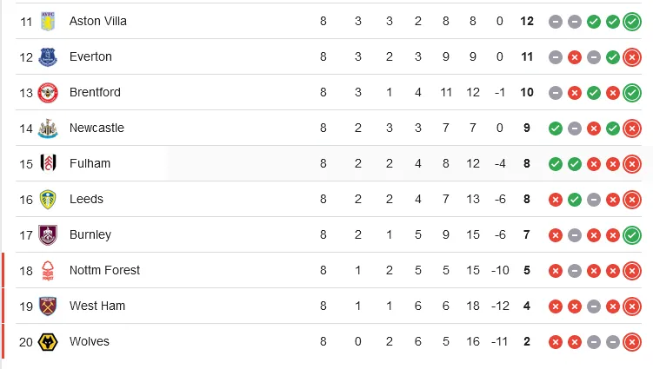Click the Newcastle club crest
Viewport: 653px width, 369px height.
pyautogui.click(x=47, y=128)
